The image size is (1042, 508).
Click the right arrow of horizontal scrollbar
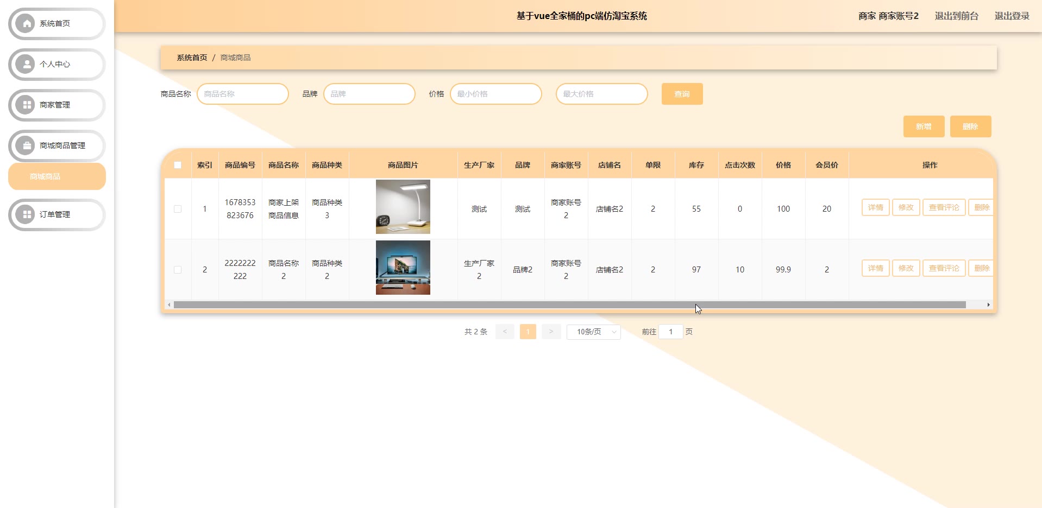coord(988,305)
